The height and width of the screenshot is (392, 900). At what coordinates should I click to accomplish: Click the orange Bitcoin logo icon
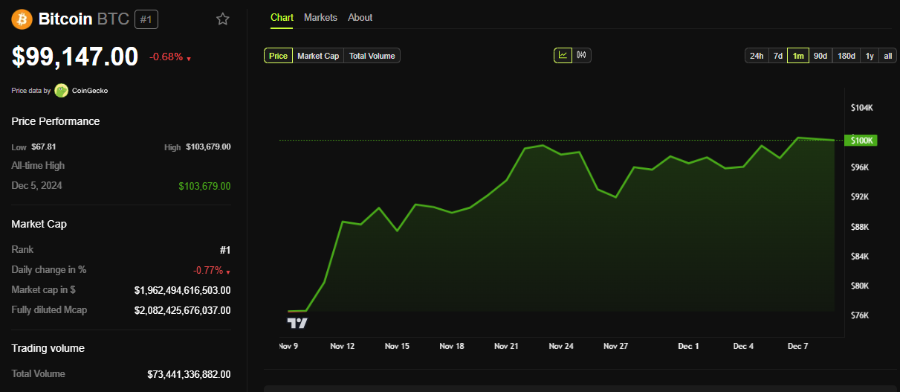(x=22, y=19)
